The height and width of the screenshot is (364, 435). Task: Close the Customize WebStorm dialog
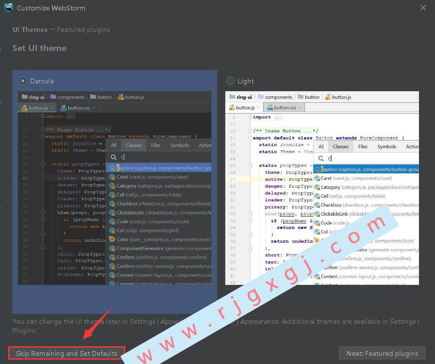point(423,8)
